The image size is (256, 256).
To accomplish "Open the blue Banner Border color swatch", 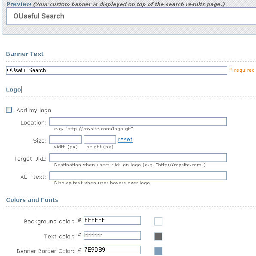I will pos(158,251).
